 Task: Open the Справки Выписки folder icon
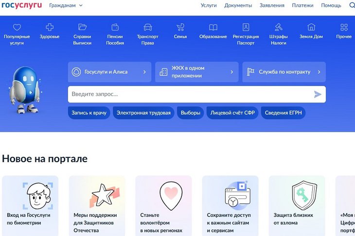click(82, 27)
